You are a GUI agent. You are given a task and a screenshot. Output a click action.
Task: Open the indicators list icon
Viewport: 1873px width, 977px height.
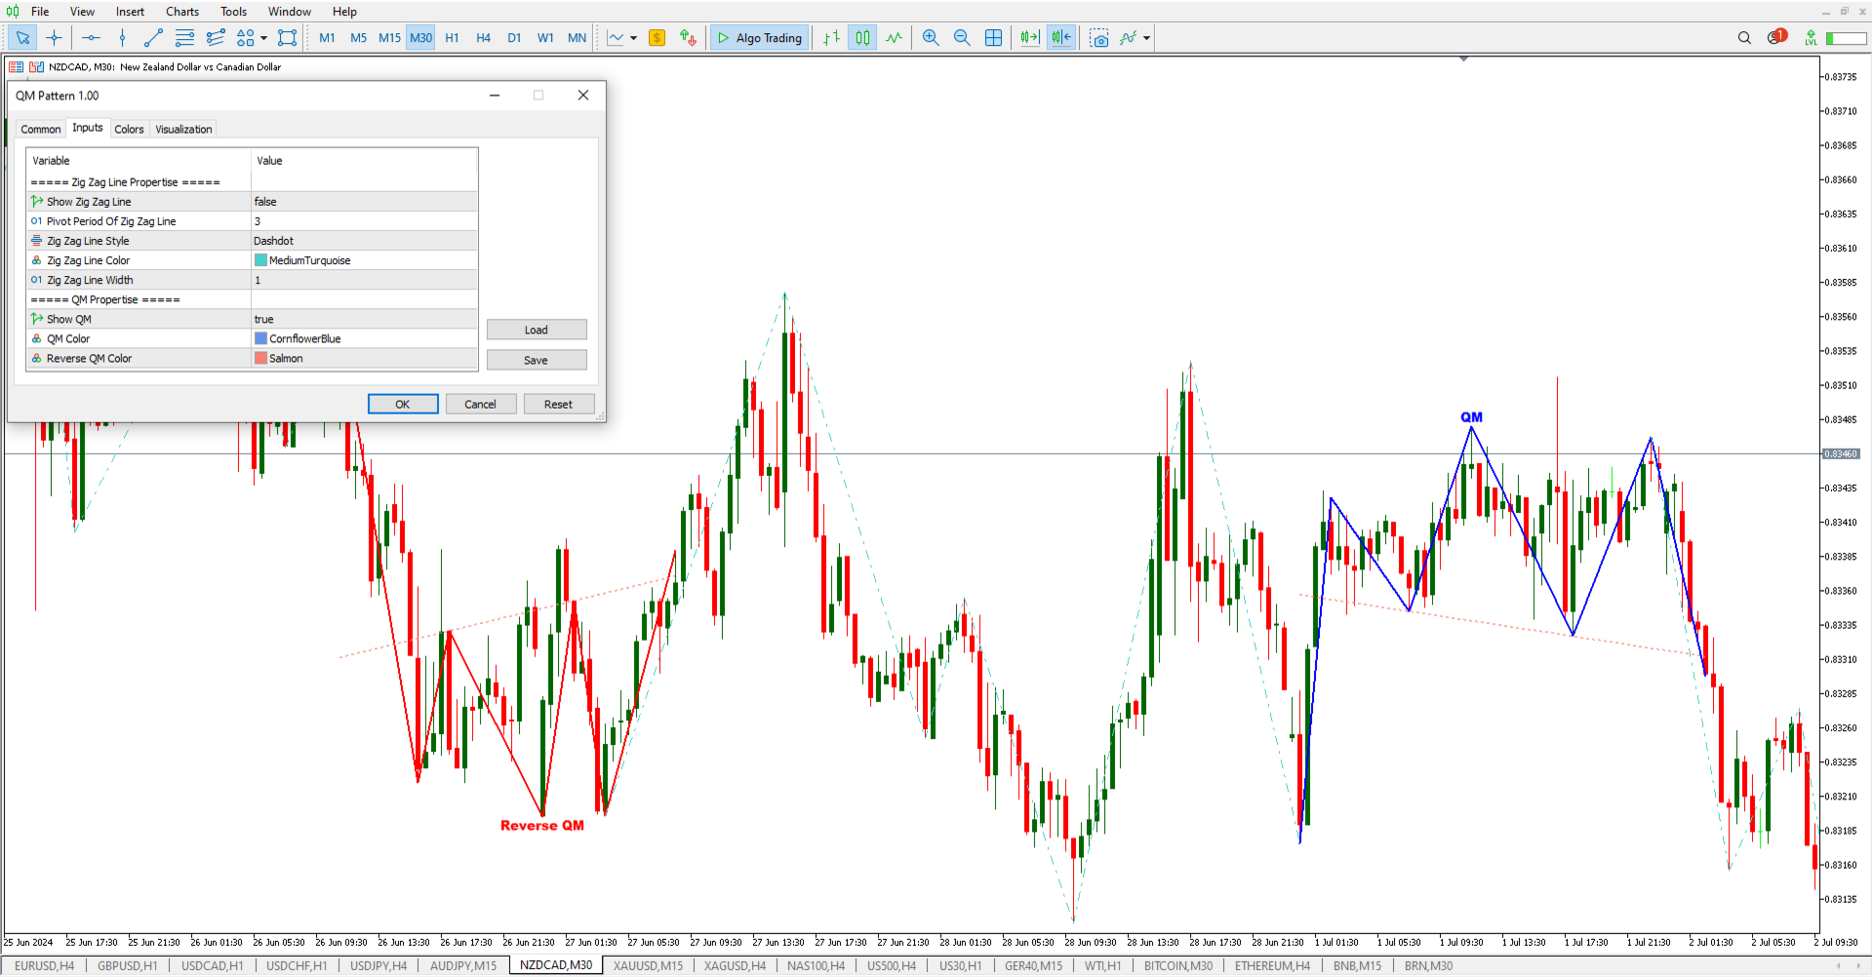point(1129,38)
